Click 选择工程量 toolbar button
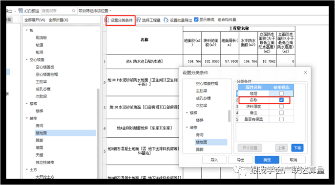This screenshot has width=335, height=185. click(148, 20)
